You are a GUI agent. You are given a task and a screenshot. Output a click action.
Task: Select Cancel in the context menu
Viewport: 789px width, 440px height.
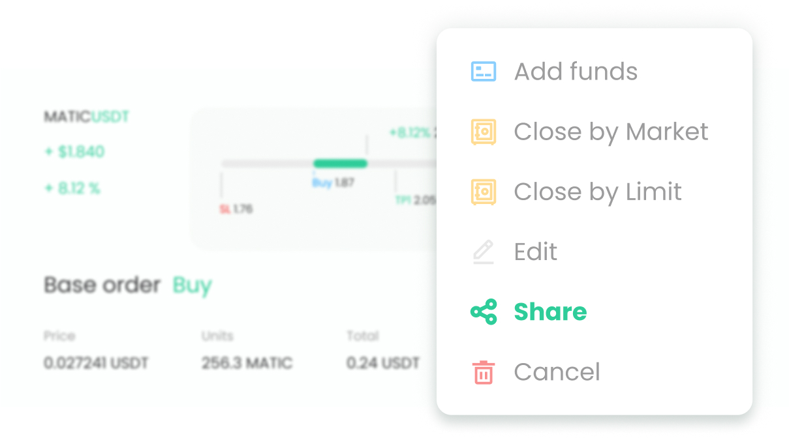pyautogui.click(x=557, y=372)
